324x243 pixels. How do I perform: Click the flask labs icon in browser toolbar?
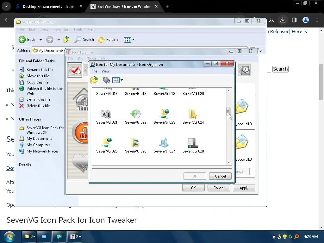(x=271, y=20)
